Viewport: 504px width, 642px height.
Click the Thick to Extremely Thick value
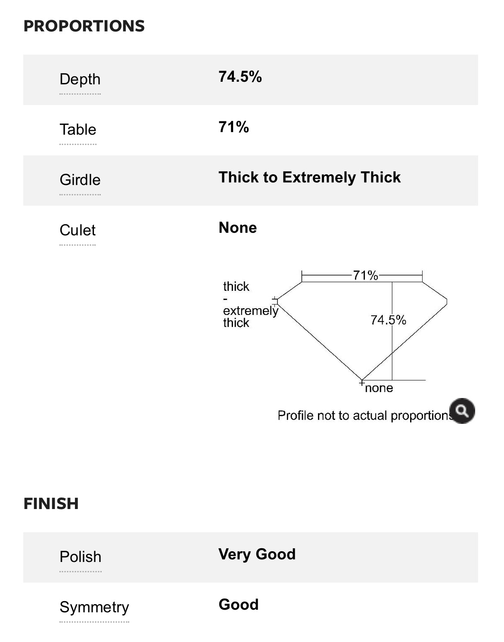(x=309, y=178)
